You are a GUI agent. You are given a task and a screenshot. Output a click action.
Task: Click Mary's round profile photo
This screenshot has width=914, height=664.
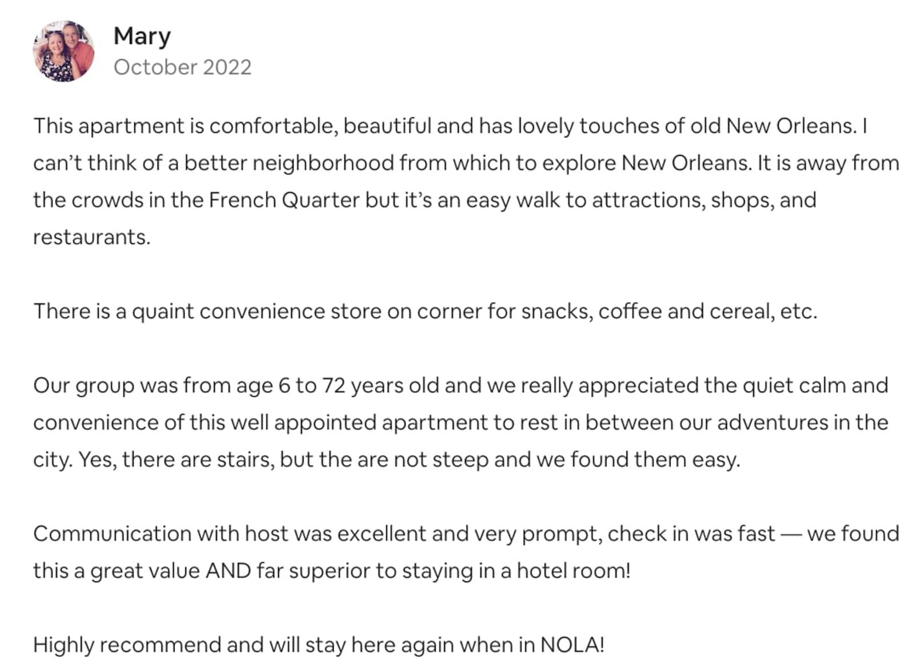(x=63, y=51)
